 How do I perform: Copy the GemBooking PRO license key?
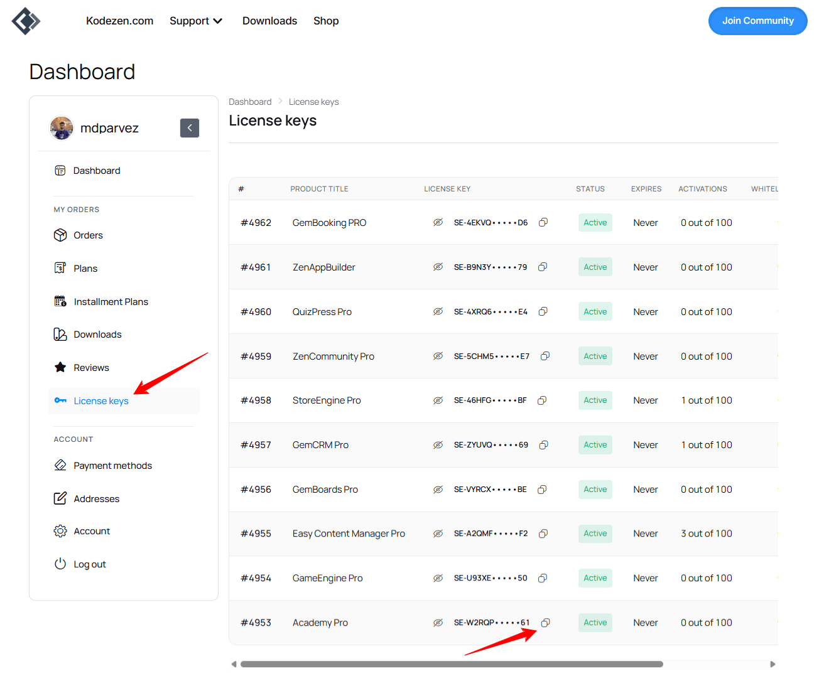543,222
